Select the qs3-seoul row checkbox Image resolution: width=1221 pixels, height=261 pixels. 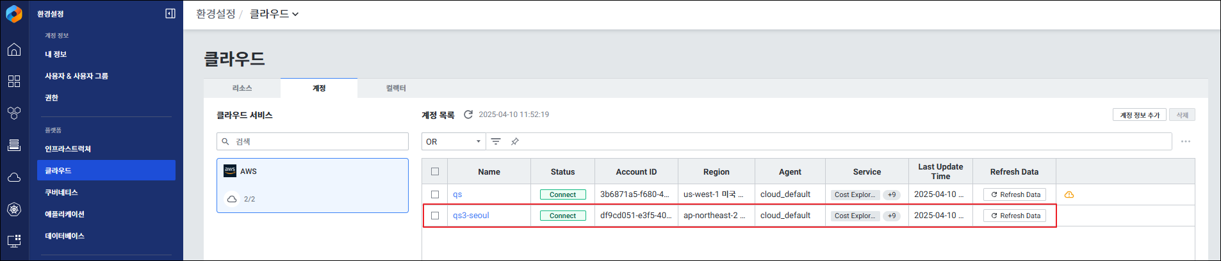pos(435,216)
